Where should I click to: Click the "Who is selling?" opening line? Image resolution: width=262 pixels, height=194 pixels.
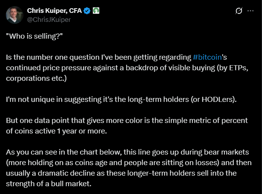point(33,37)
